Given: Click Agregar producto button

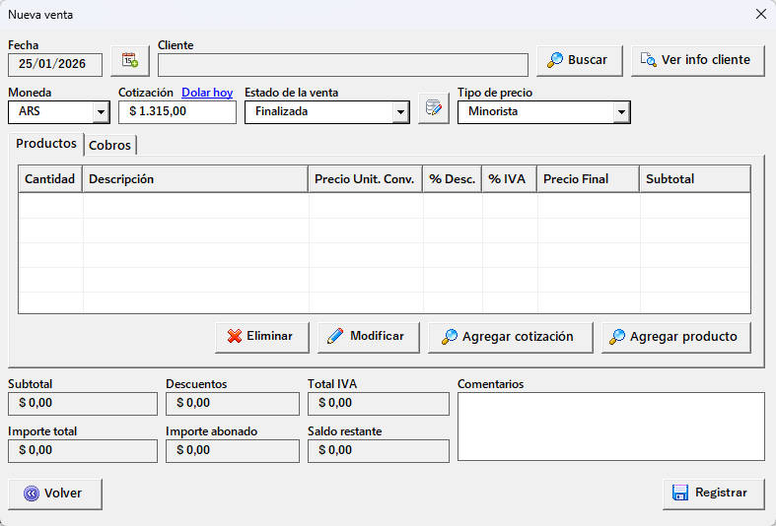Looking at the screenshot, I should pos(676,337).
